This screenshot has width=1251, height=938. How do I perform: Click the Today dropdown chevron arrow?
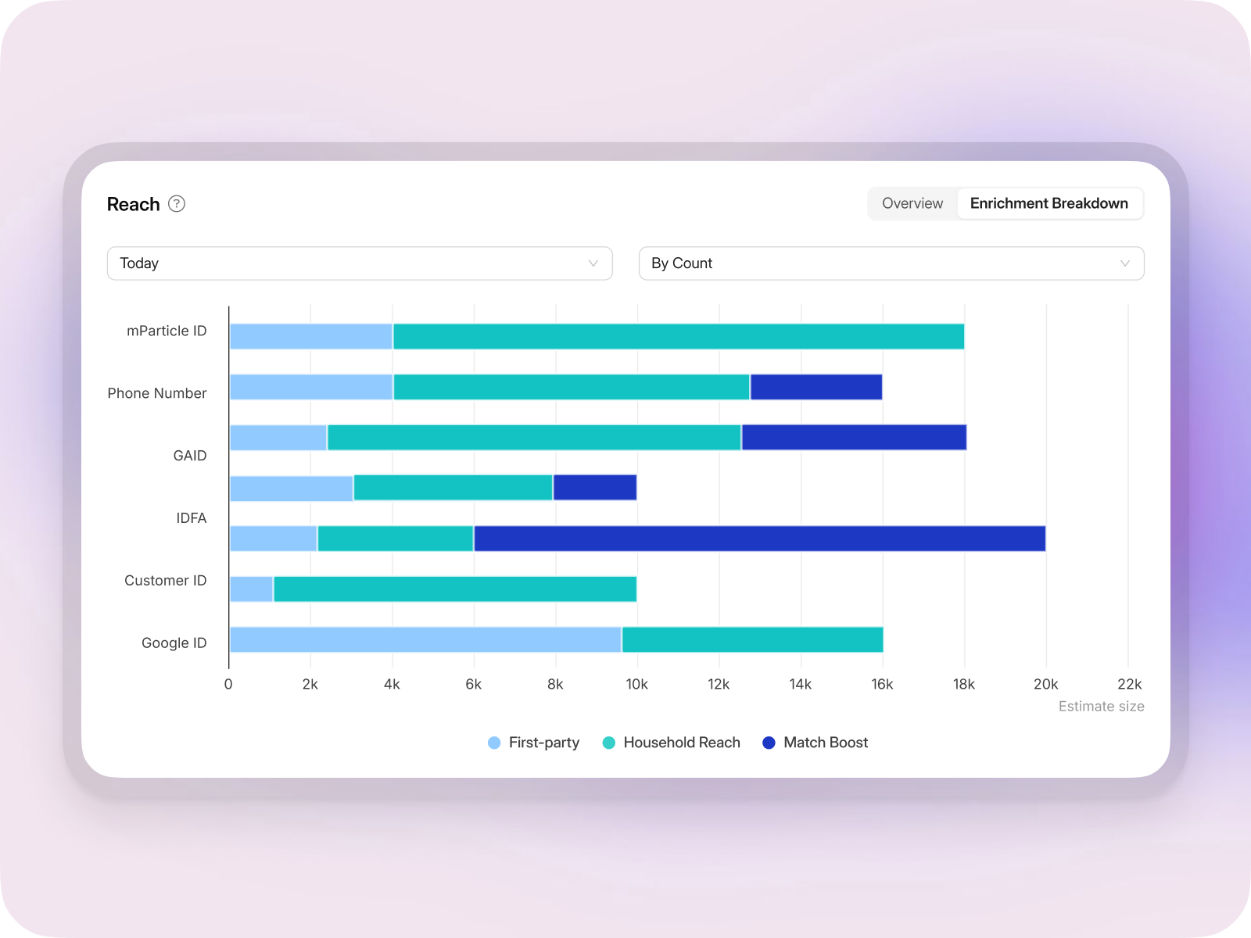pyautogui.click(x=593, y=263)
